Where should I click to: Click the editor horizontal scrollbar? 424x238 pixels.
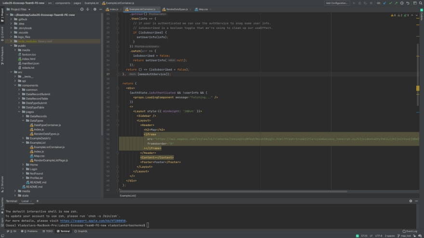(x=233, y=191)
